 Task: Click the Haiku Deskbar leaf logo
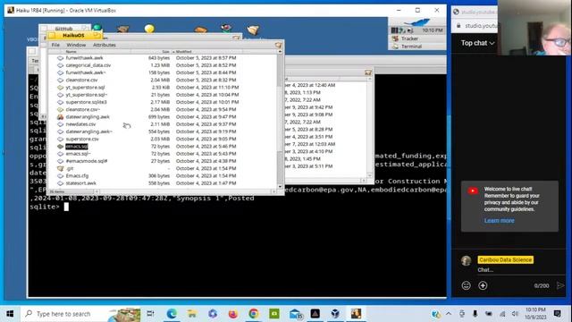[x=418, y=21]
